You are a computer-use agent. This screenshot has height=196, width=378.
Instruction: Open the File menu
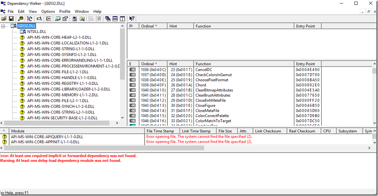(11, 12)
